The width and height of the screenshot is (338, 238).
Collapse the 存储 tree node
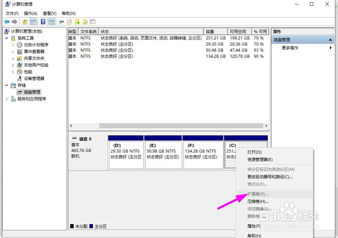pos(6,85)
